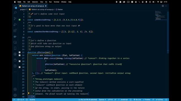The image size is (181, 101).
Task: Click the green Quokka indicator on line 4
Action: tap(20, 20)
